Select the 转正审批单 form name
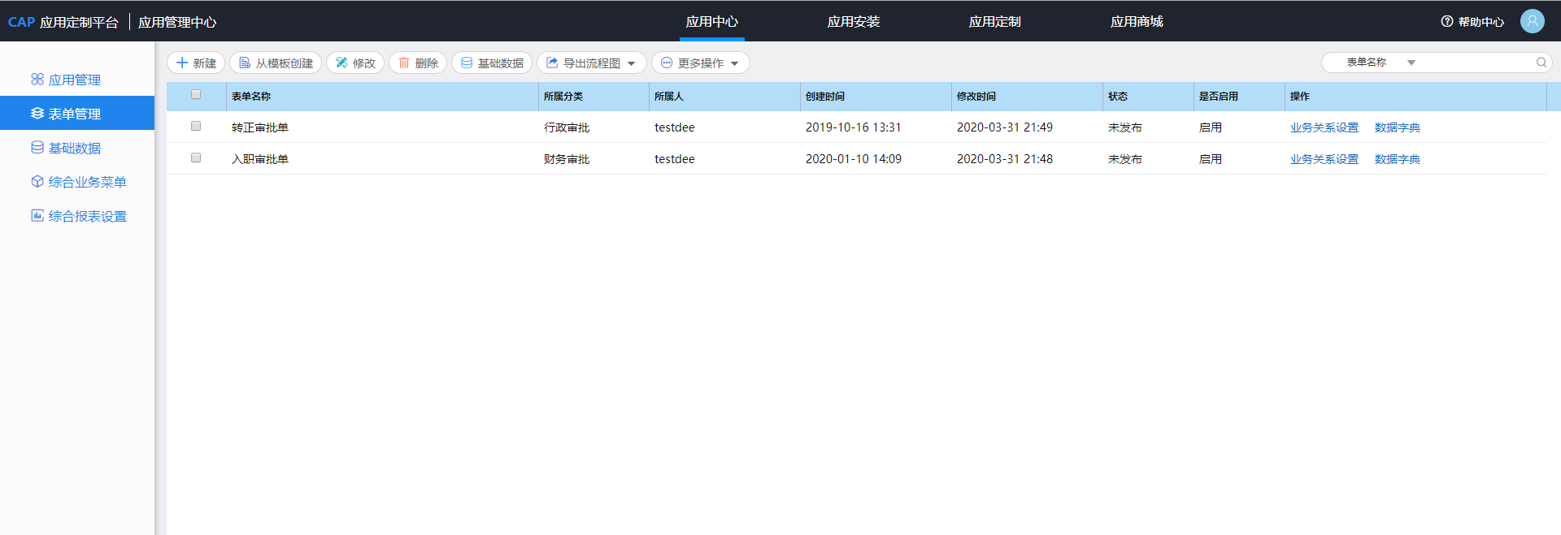The height and width of the screenshot is (535, 1561). pyautogui.click(x=260, y=127)
